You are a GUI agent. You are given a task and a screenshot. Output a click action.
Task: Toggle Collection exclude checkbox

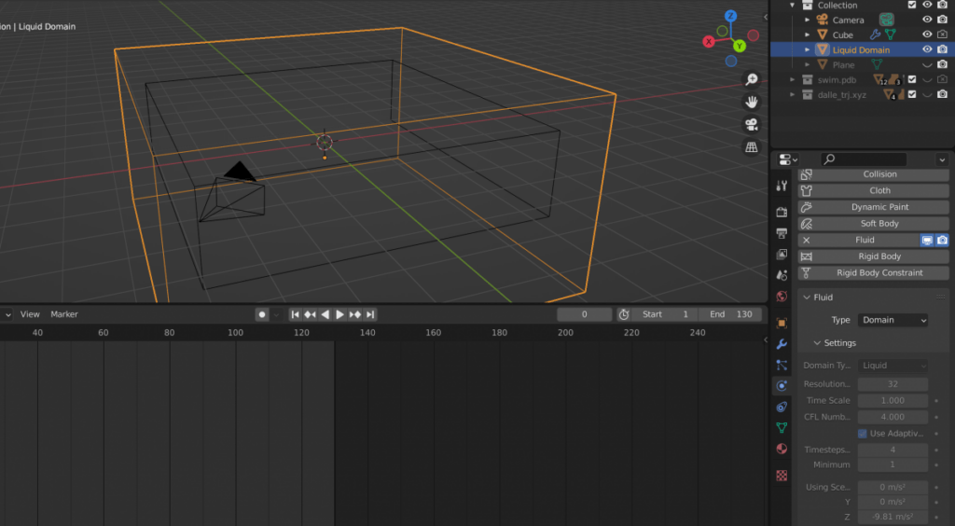(x=912, y=5)
